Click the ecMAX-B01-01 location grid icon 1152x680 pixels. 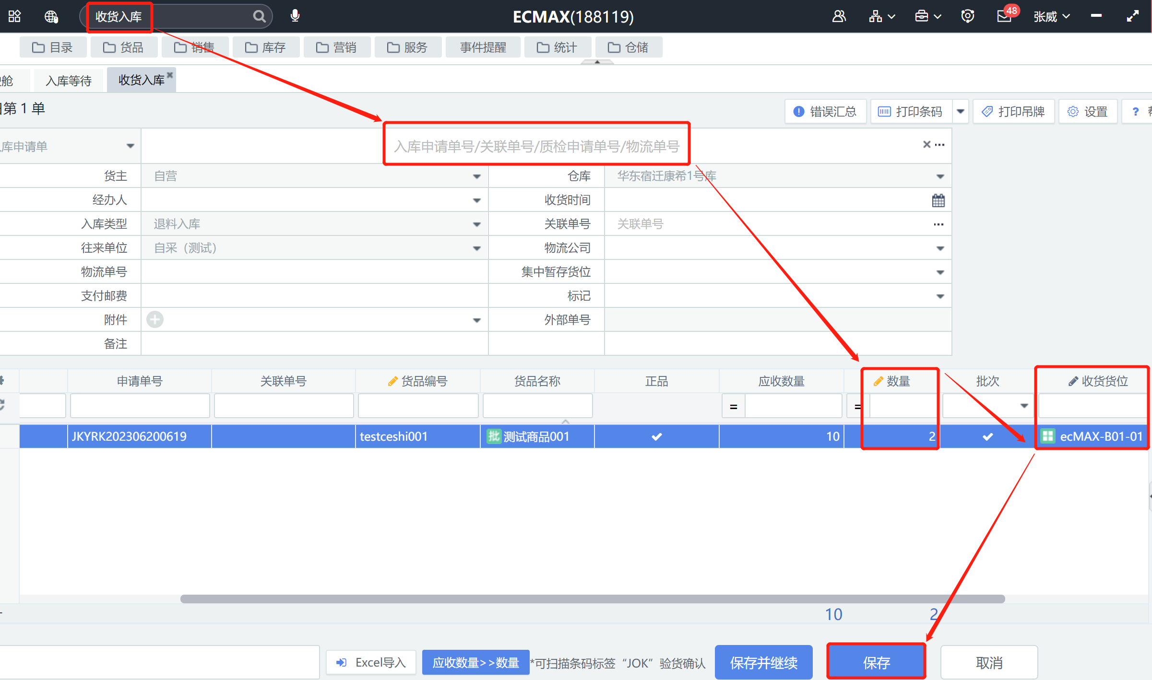click(1047, 436)
